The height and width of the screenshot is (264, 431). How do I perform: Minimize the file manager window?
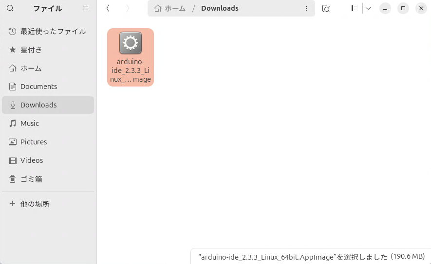pyautogui.click(x=385, y=8)
